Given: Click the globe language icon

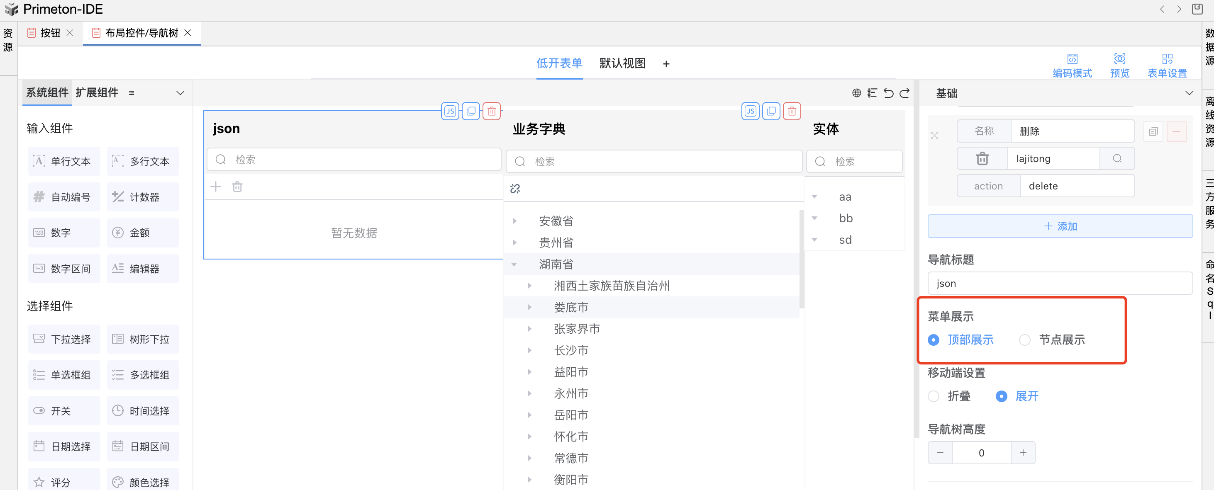Looking at the screenshot, I should 856,93.
